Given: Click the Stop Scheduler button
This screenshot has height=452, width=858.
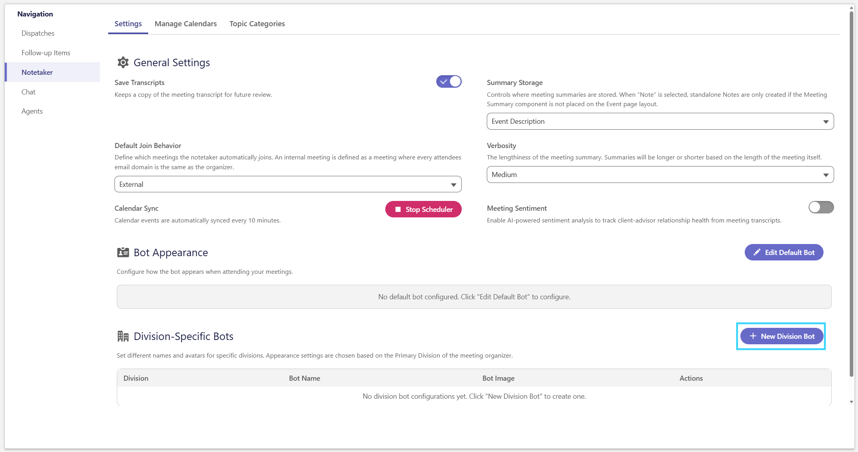Looking at the screenshot, I should tap(423, 209).
